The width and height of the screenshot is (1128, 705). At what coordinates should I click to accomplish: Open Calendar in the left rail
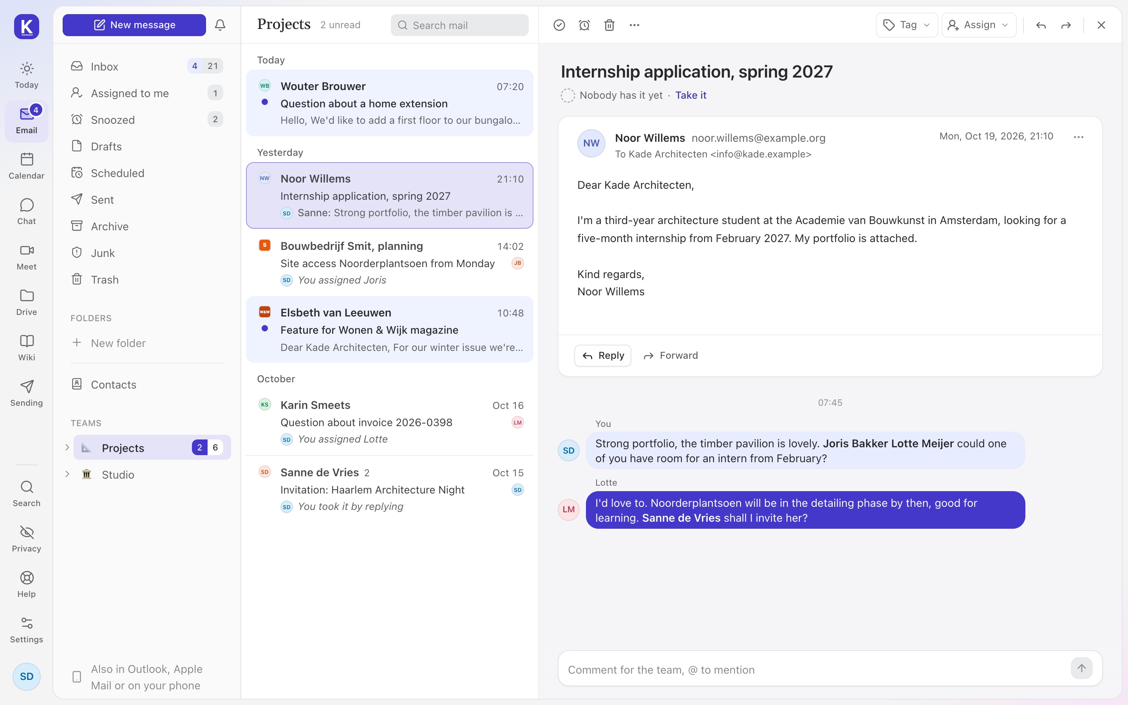[x=27, y=166]
